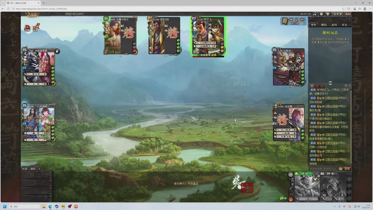The width and height of the screenshot is (373, 210).
Task: Click the 托管 auto-play button
Action: [x=25, y=168]
